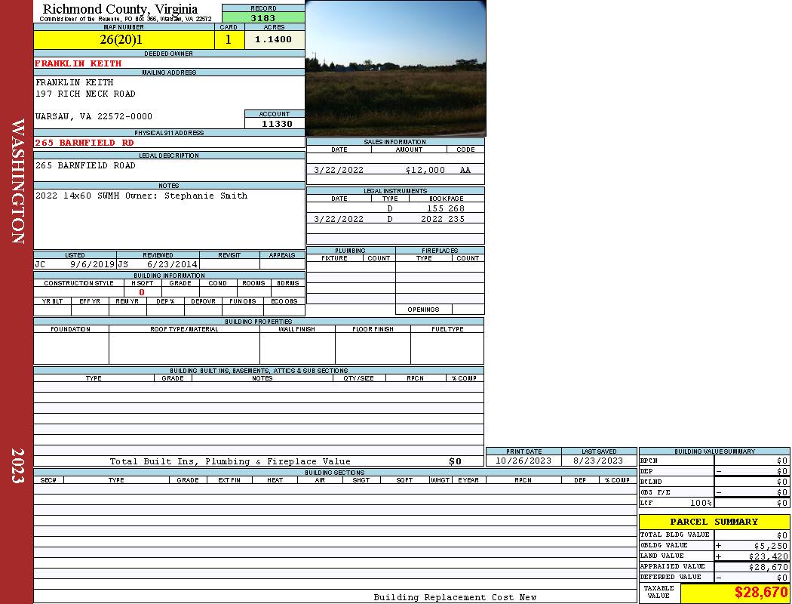792x604 pixels.
Task: Select the green record number 3183
Action: [263, 18]
